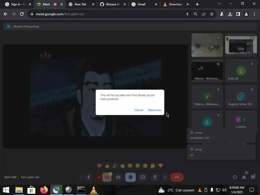260x195 pixels.
Task: Open VLC media player from taskbar
Action: coord(93,190)
